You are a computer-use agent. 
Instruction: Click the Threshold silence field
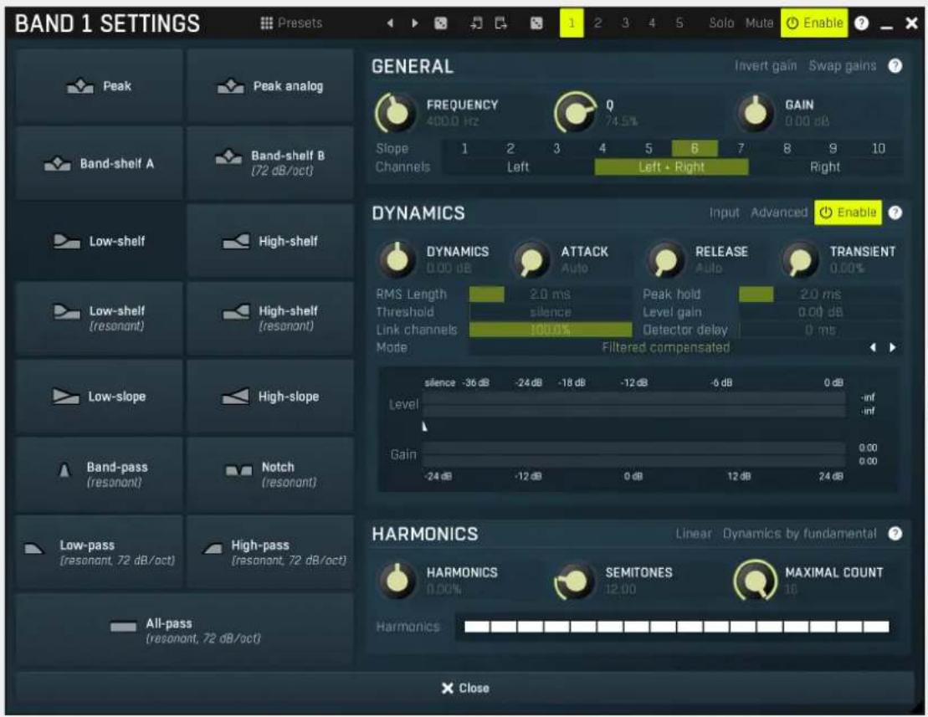[551, 312]
